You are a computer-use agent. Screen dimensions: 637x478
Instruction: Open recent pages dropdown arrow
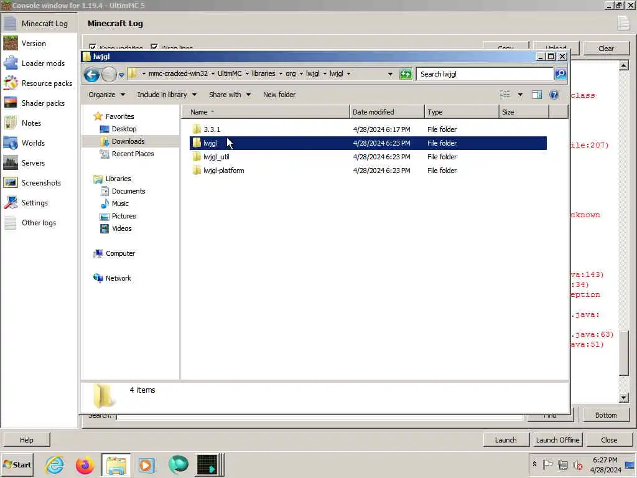pos(121,75)
